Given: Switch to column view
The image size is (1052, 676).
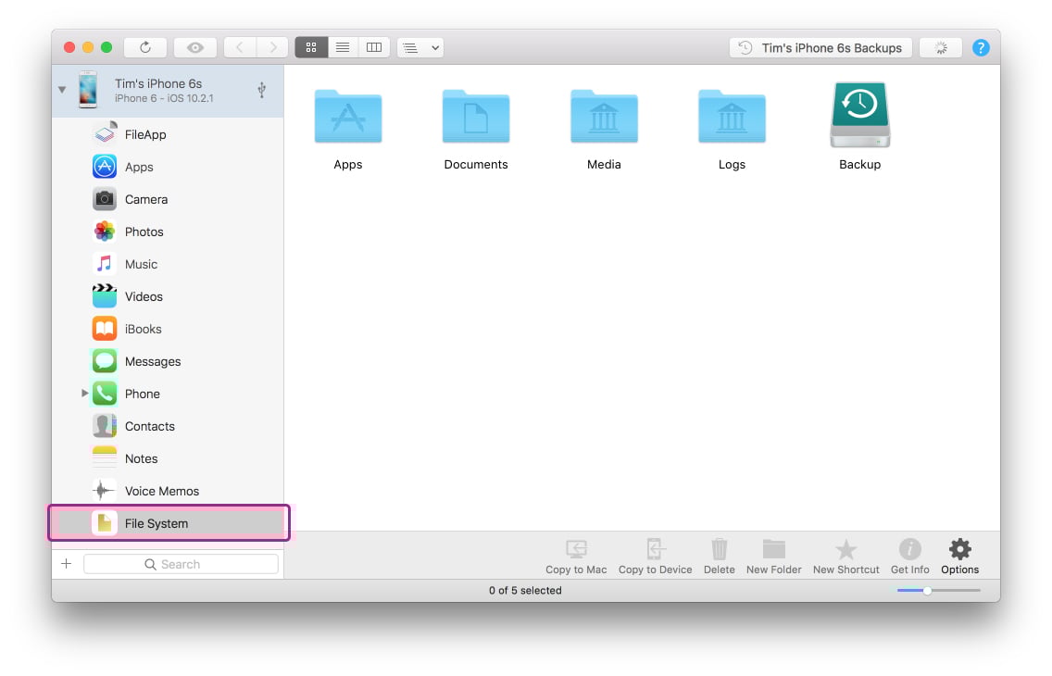Looking at the screenshot, I should [x=374, y=47].
